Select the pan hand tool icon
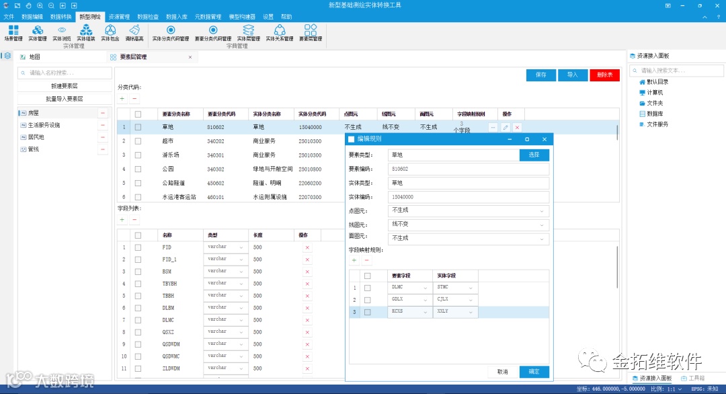 28,5
